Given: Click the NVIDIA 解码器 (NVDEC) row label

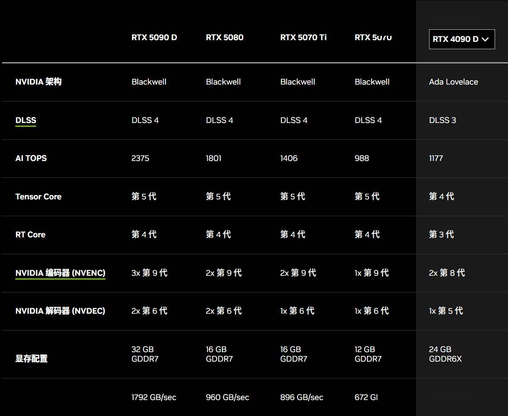Looking at the screenshot, I should 60,311.
